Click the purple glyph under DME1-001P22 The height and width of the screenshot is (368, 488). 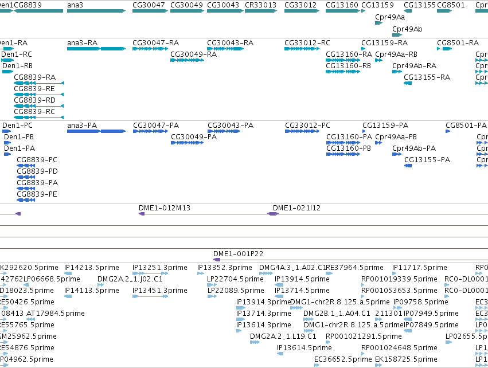[x=217, y=260]
